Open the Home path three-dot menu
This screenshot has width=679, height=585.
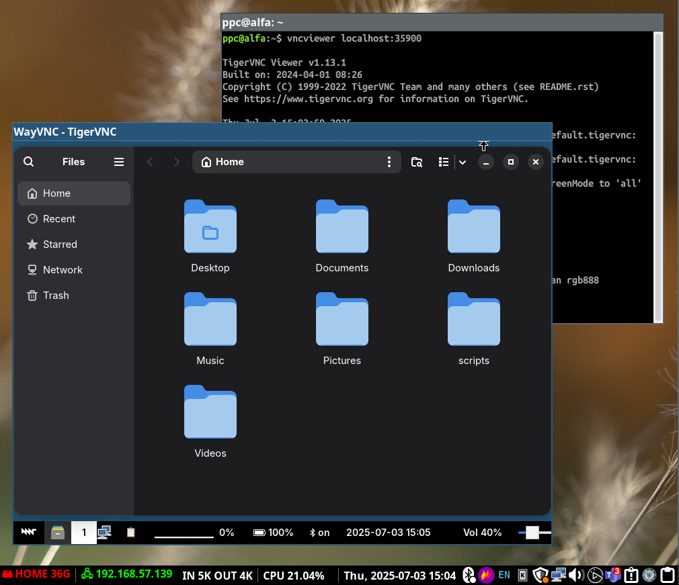point(389,162)
